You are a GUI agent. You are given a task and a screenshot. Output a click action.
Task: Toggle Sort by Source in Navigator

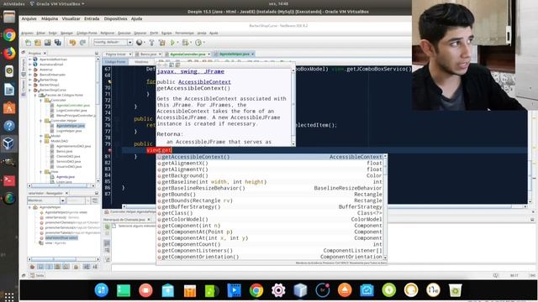[95, 267]
